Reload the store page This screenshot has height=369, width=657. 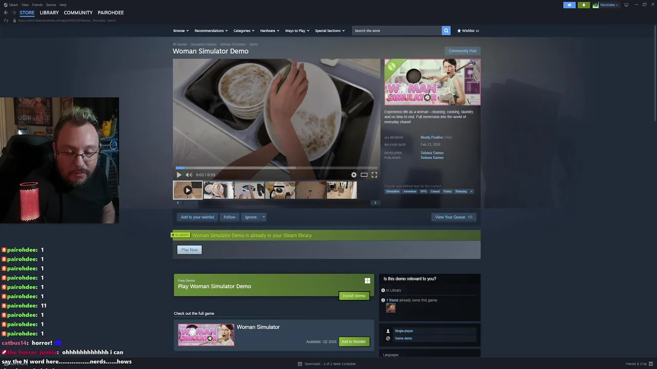point(6,20)
